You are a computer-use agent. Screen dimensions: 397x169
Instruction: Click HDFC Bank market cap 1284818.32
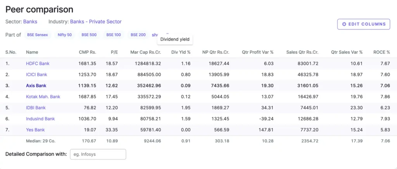click(147, 64)
